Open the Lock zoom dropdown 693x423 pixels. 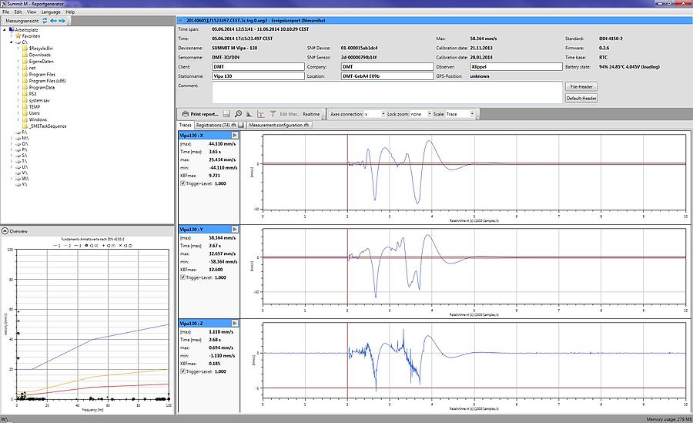pyautogui.click(x=420, y=114)
